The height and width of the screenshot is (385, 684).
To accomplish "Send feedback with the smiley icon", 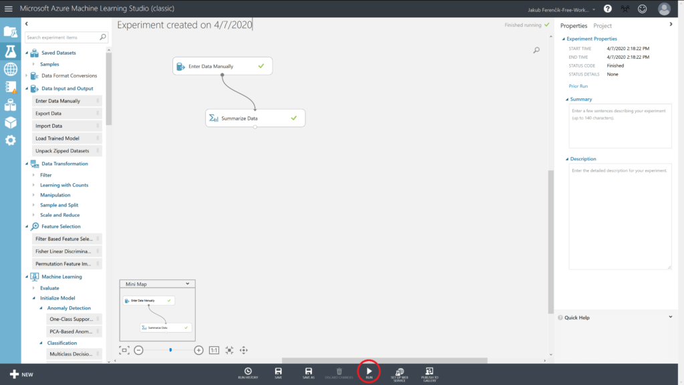I will tap(642, 9).
